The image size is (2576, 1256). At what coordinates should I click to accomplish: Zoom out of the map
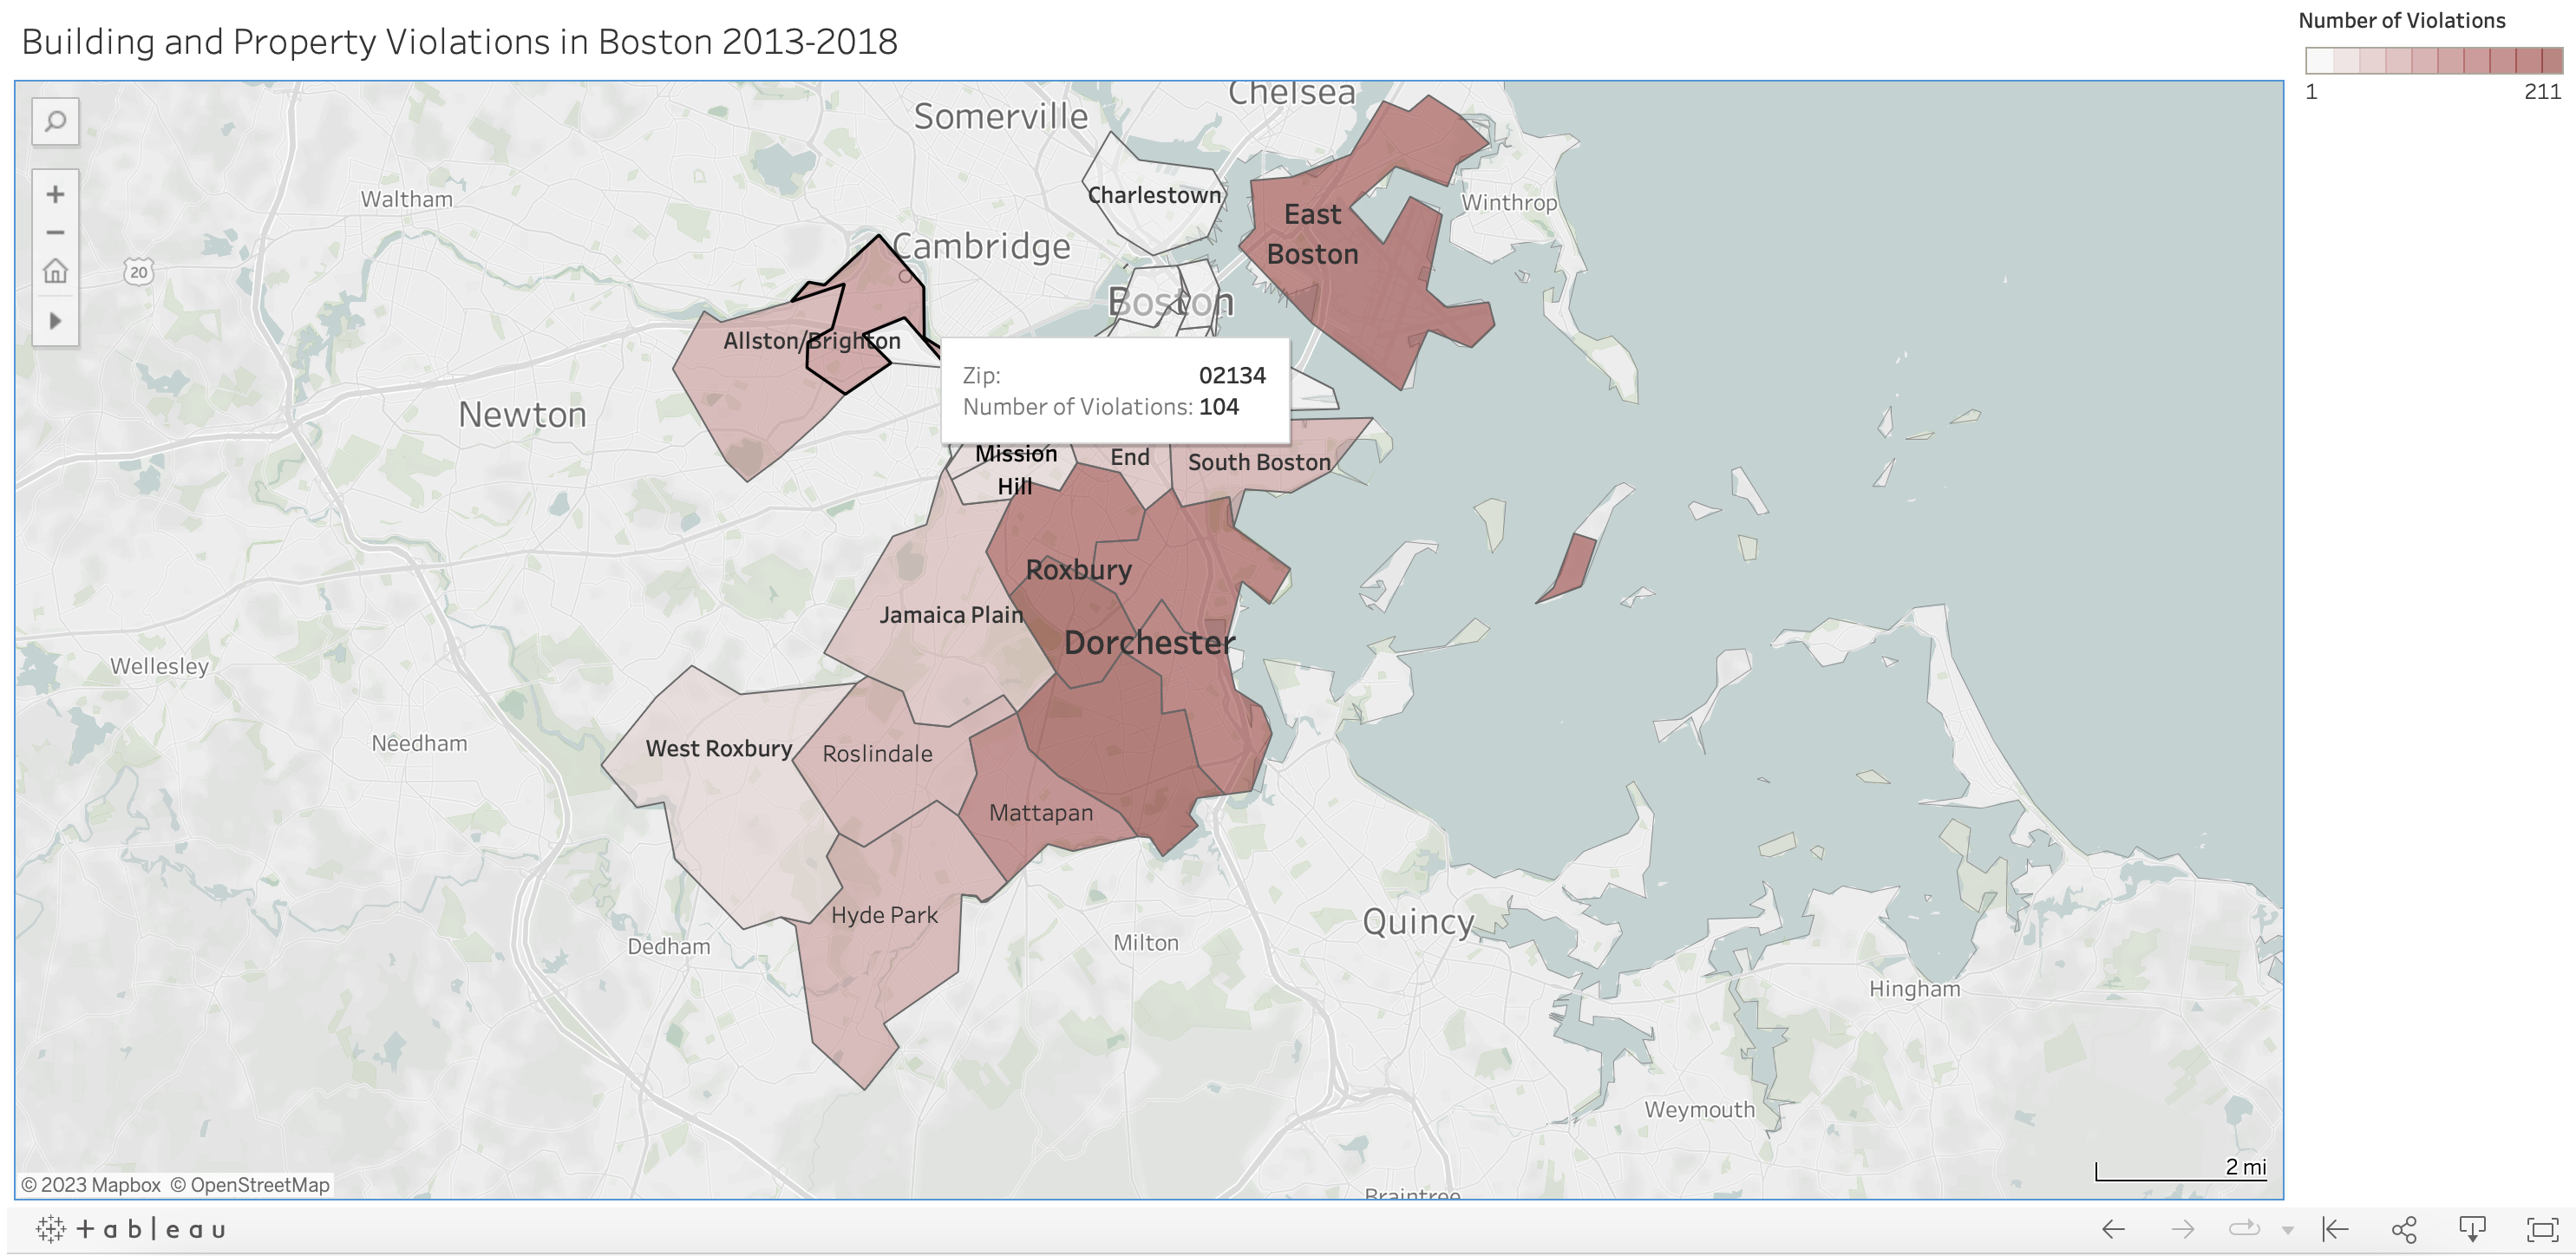[55, 232]
